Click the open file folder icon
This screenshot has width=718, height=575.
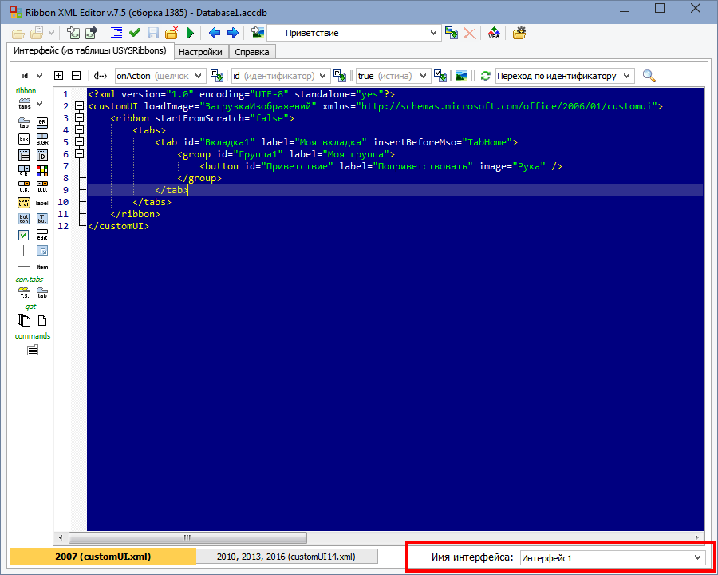click(18, 33)
